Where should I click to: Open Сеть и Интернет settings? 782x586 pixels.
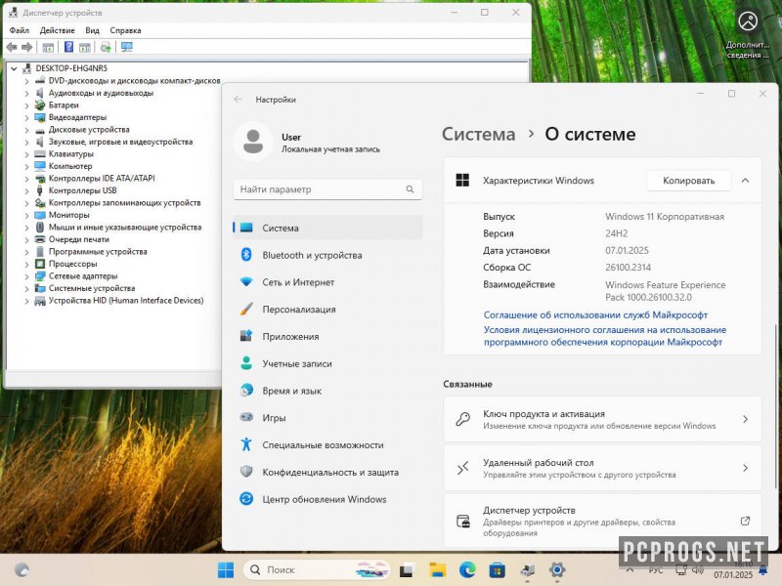point(327,282)
